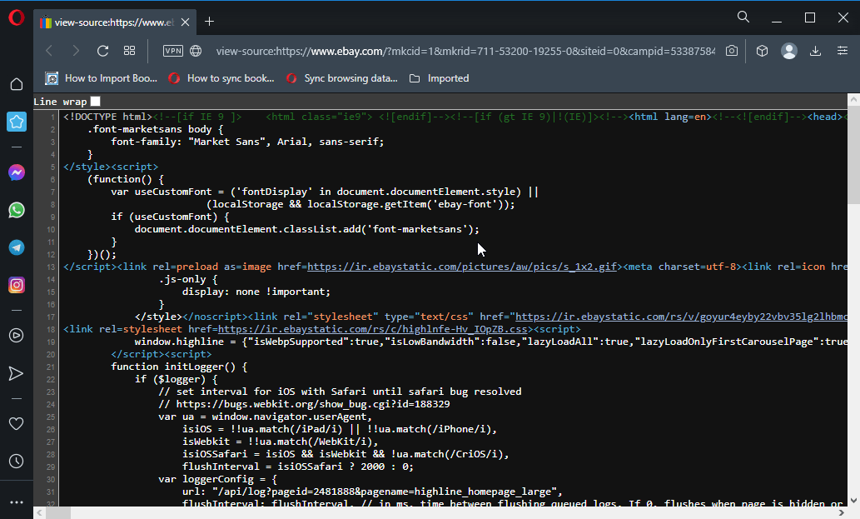
Task: Reload the page
Action: 102,51
